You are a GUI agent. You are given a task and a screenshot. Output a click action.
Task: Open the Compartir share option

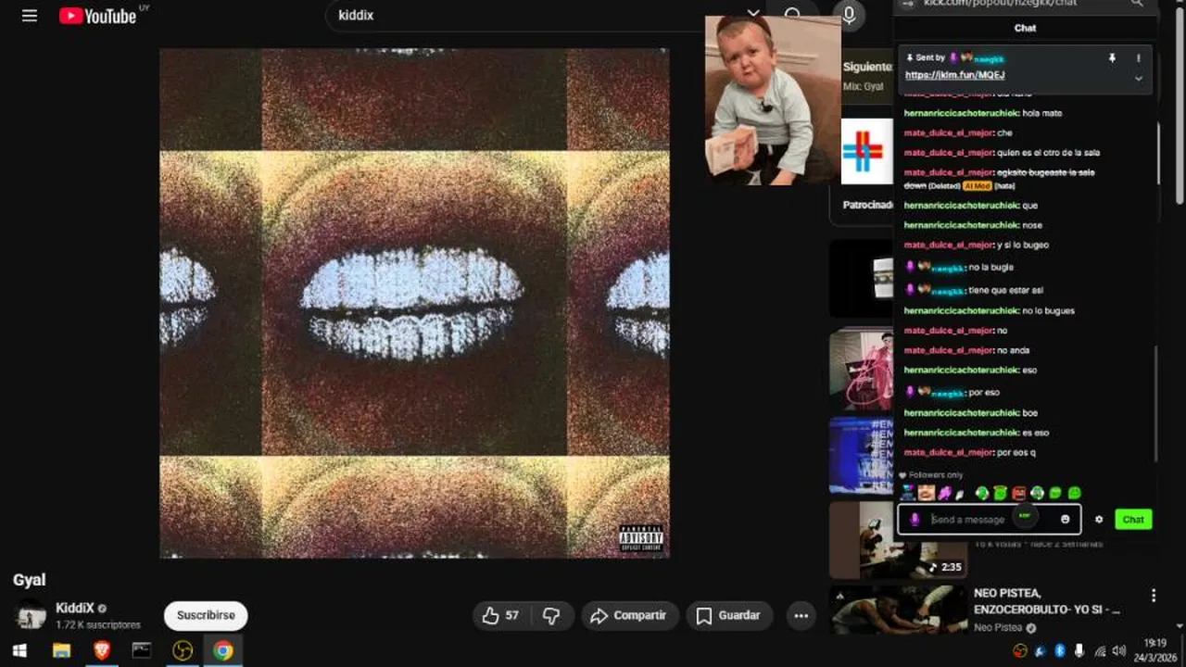630,616
